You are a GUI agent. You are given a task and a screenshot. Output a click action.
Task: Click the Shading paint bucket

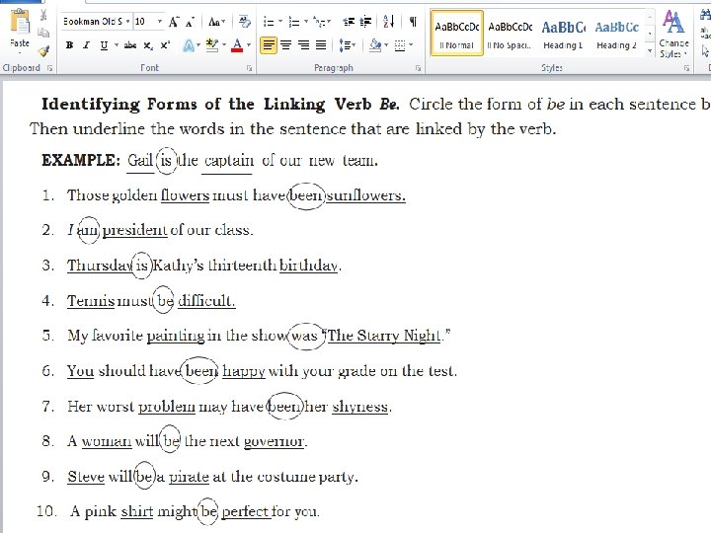click(x=375, y=44)
